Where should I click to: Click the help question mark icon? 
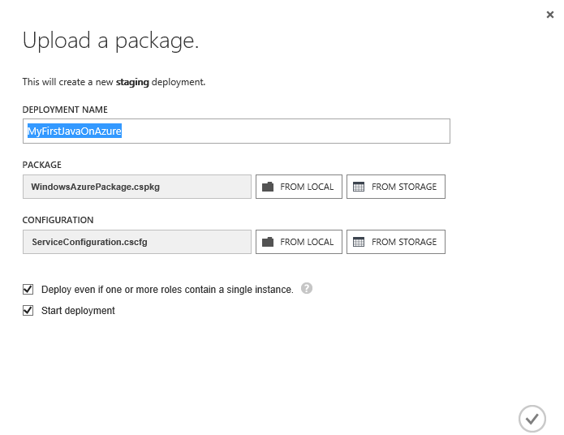(x=307, y=289)
